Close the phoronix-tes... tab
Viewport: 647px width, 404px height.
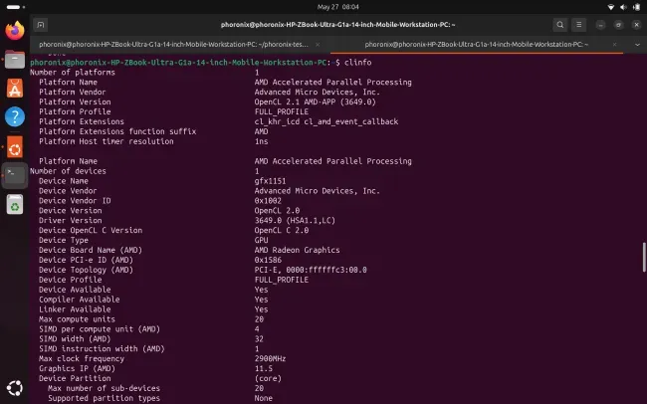pyautogui.click(x=318, y=44)
